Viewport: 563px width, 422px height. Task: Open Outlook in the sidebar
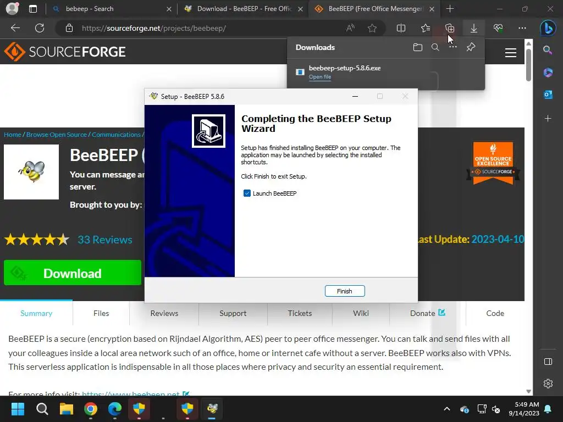(548, 95)
